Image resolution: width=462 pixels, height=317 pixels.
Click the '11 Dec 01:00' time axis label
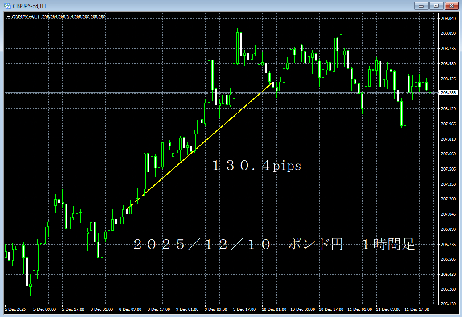tap(360, 309)
